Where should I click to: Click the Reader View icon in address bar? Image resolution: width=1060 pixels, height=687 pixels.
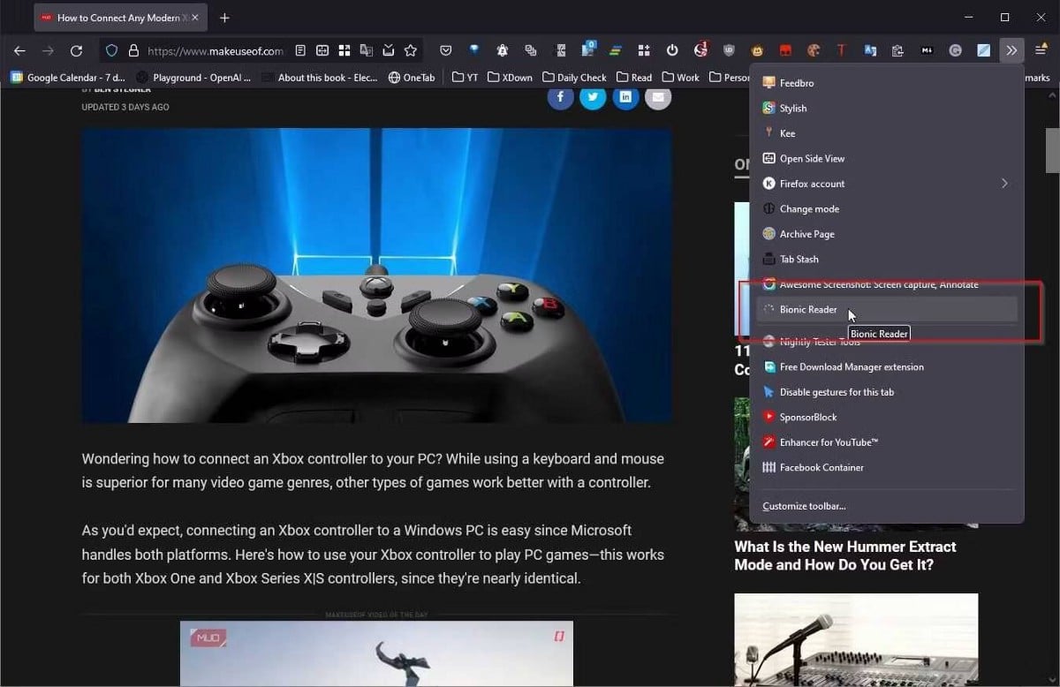click(x=300, y=51)
